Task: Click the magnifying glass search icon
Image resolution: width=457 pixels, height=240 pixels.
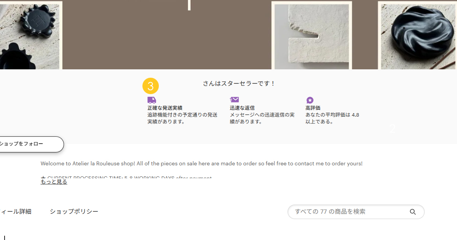Action: click(x=413, y=212)
